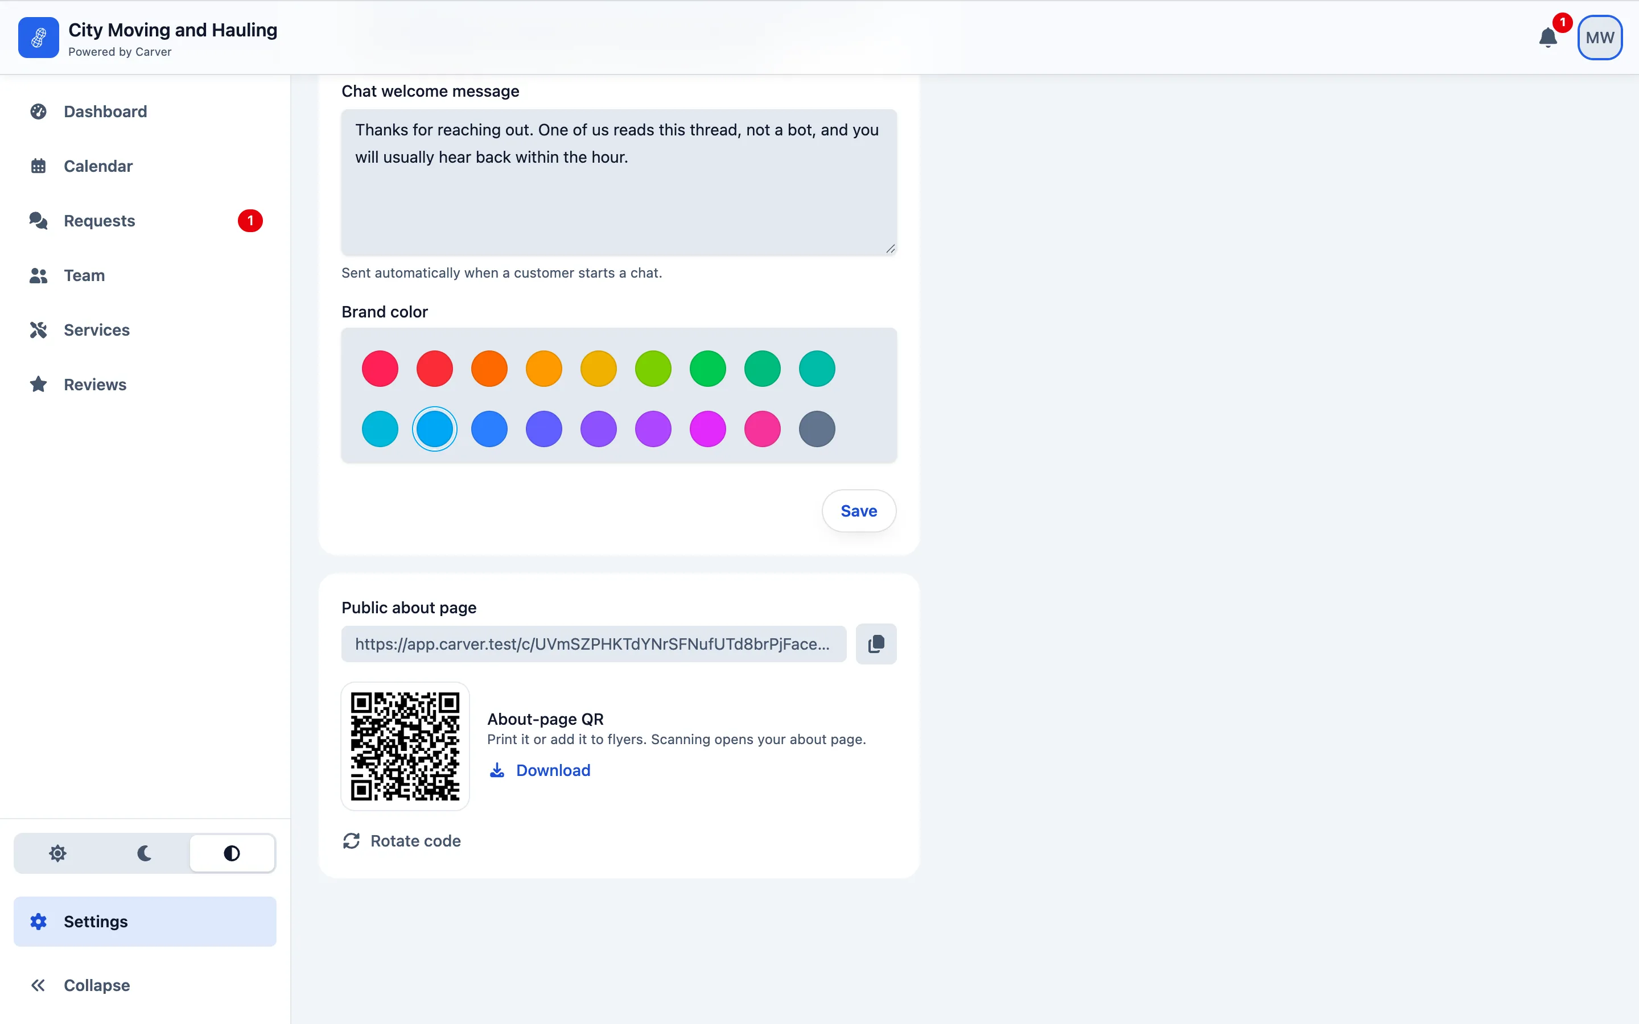1639x1024 pixels.
Task: Select the teal brand color swatch
Action: [817, 369]
